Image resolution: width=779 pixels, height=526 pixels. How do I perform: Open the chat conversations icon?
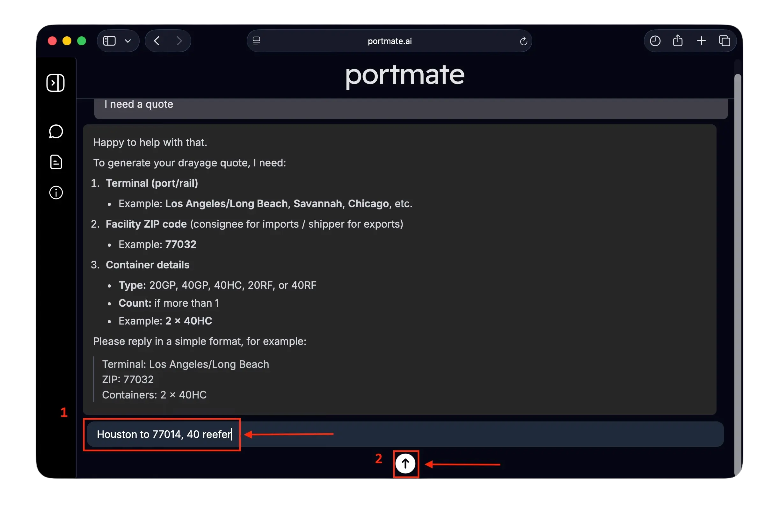point(56,131)
